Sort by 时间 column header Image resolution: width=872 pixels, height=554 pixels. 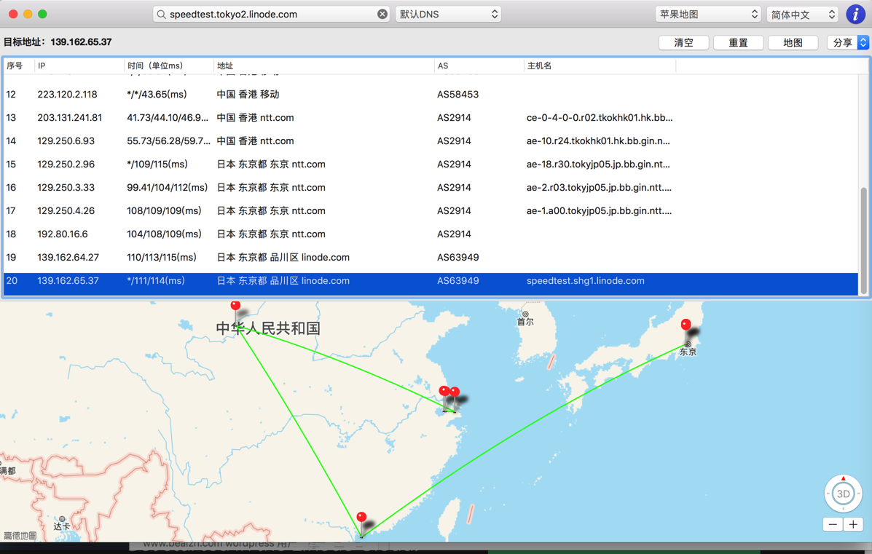(169, 66)
